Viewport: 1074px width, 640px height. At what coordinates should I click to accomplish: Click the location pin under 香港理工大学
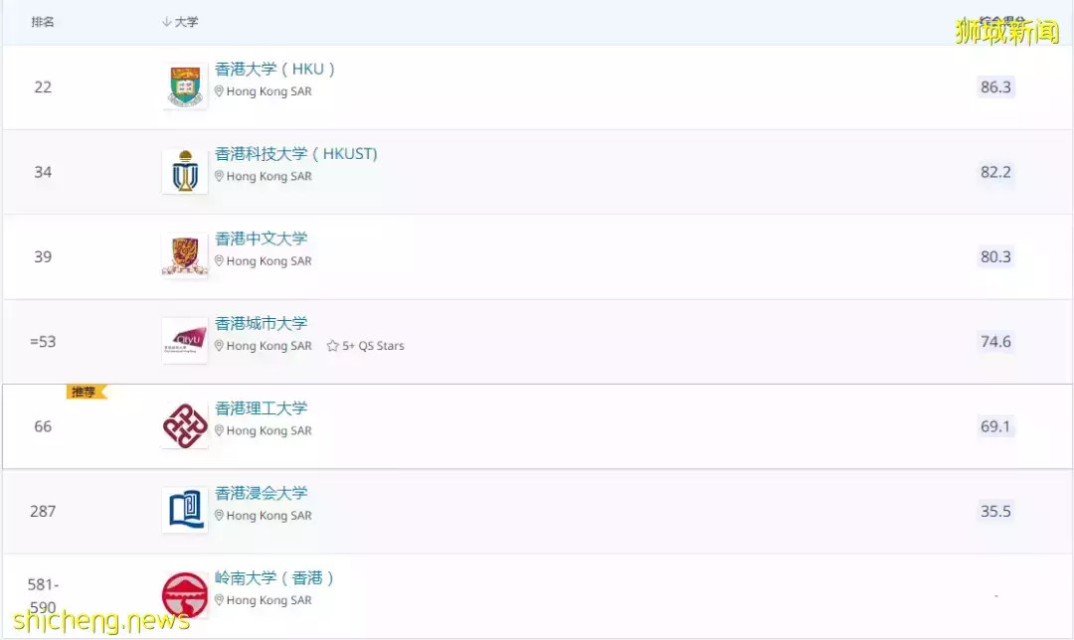click(219, 430)
